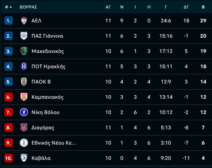
Task: Select the Διαγόρας team crest
Action: (24, 127)
